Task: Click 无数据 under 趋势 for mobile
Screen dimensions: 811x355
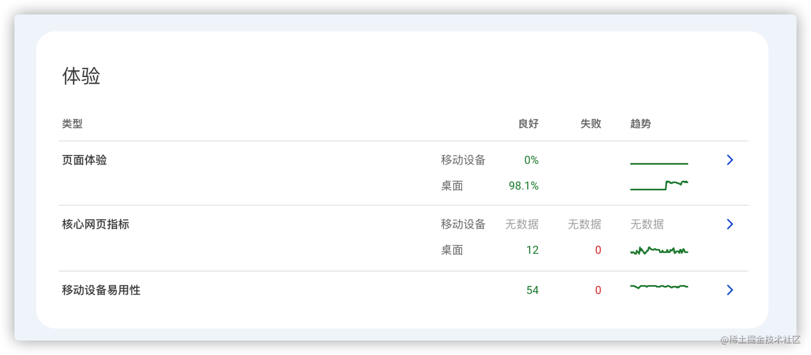Action: click(647, 224)
